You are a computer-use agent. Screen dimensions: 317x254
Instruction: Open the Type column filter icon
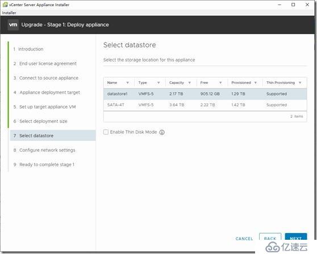coord(158,83)
